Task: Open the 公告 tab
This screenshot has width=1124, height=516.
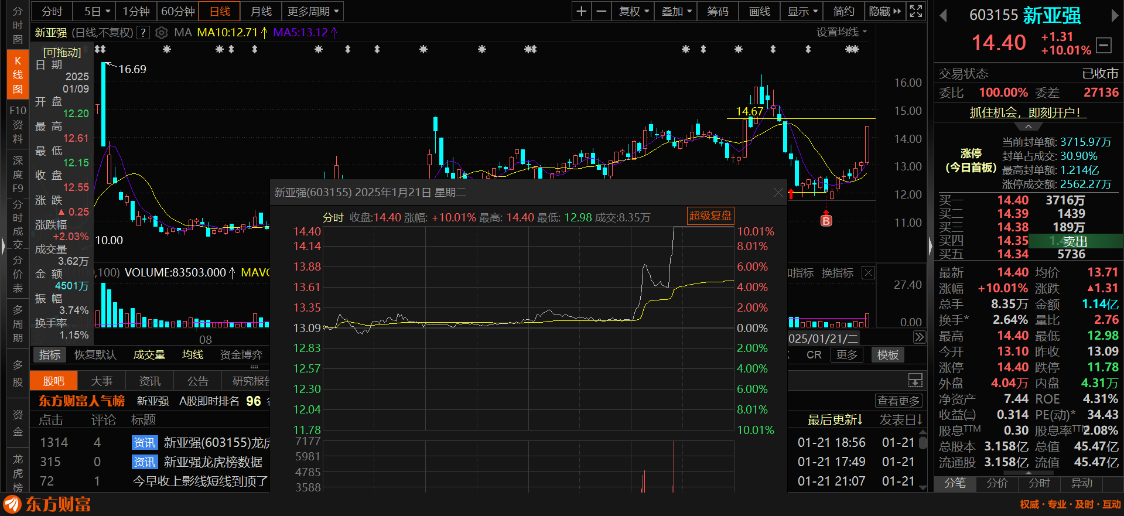Action: point(198,381)
